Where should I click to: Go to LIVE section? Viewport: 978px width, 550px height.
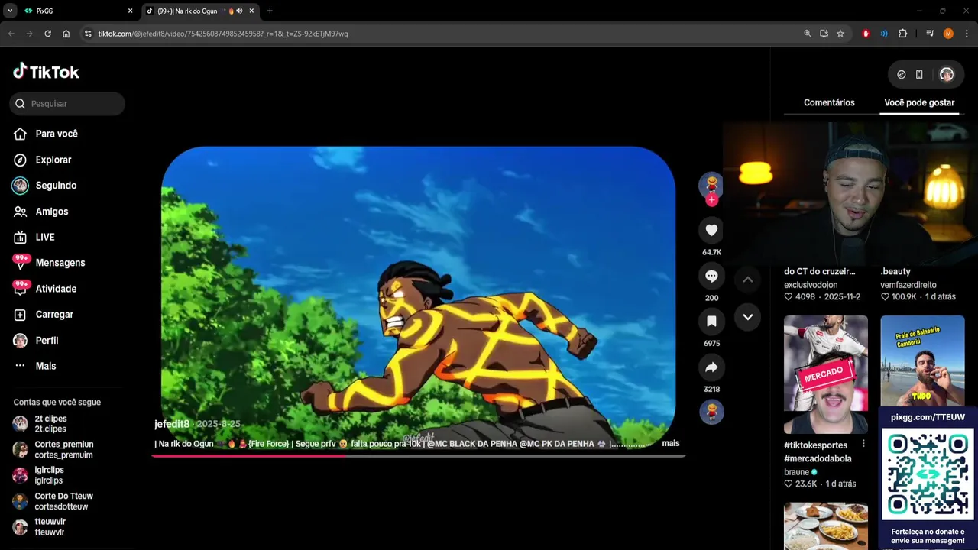(x=44, y=237)
